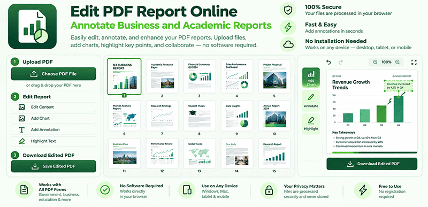The image size is (428, 207).
Task: Select the Add Chart option in Edit Report
Action: [x=53, y=118]
